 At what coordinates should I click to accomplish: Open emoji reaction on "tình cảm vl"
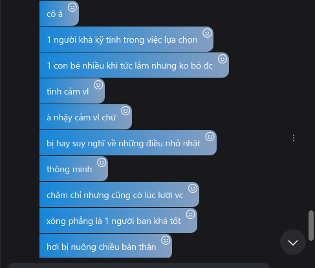point(98,85)
